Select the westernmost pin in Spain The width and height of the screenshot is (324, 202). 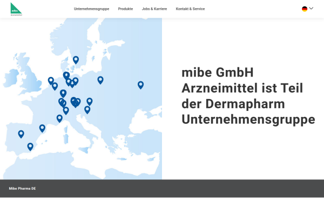point(21,134)
